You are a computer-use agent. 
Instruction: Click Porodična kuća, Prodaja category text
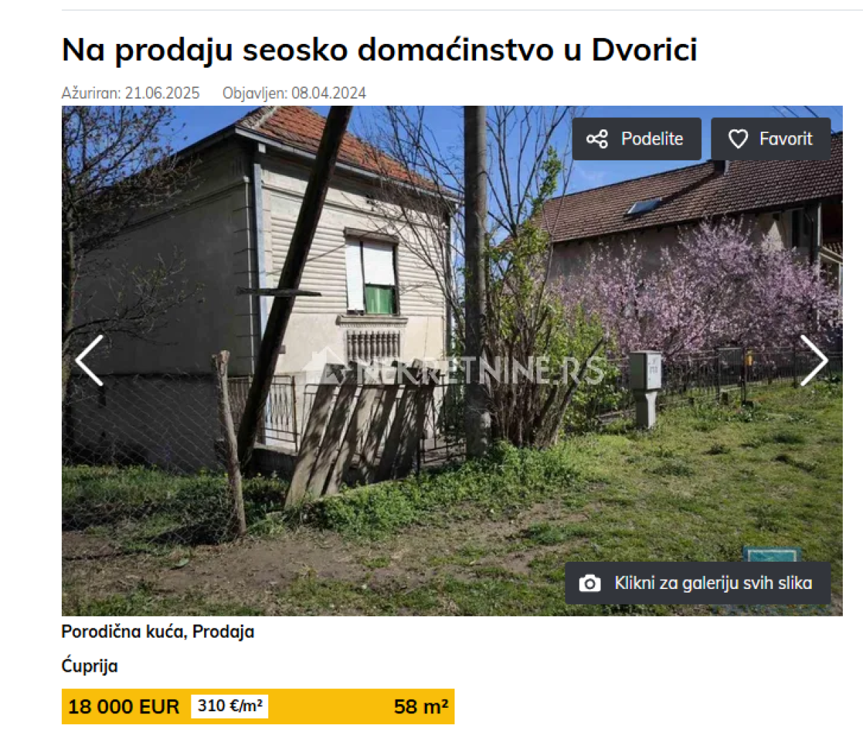[x=157, y=632]
